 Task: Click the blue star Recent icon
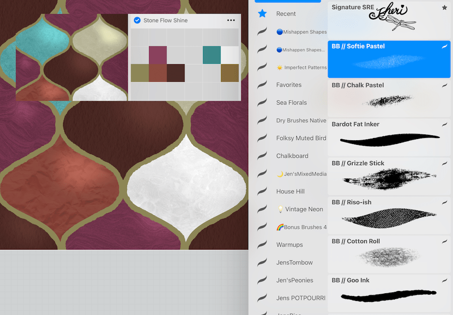pyautogui.click(x=262, y=14)
